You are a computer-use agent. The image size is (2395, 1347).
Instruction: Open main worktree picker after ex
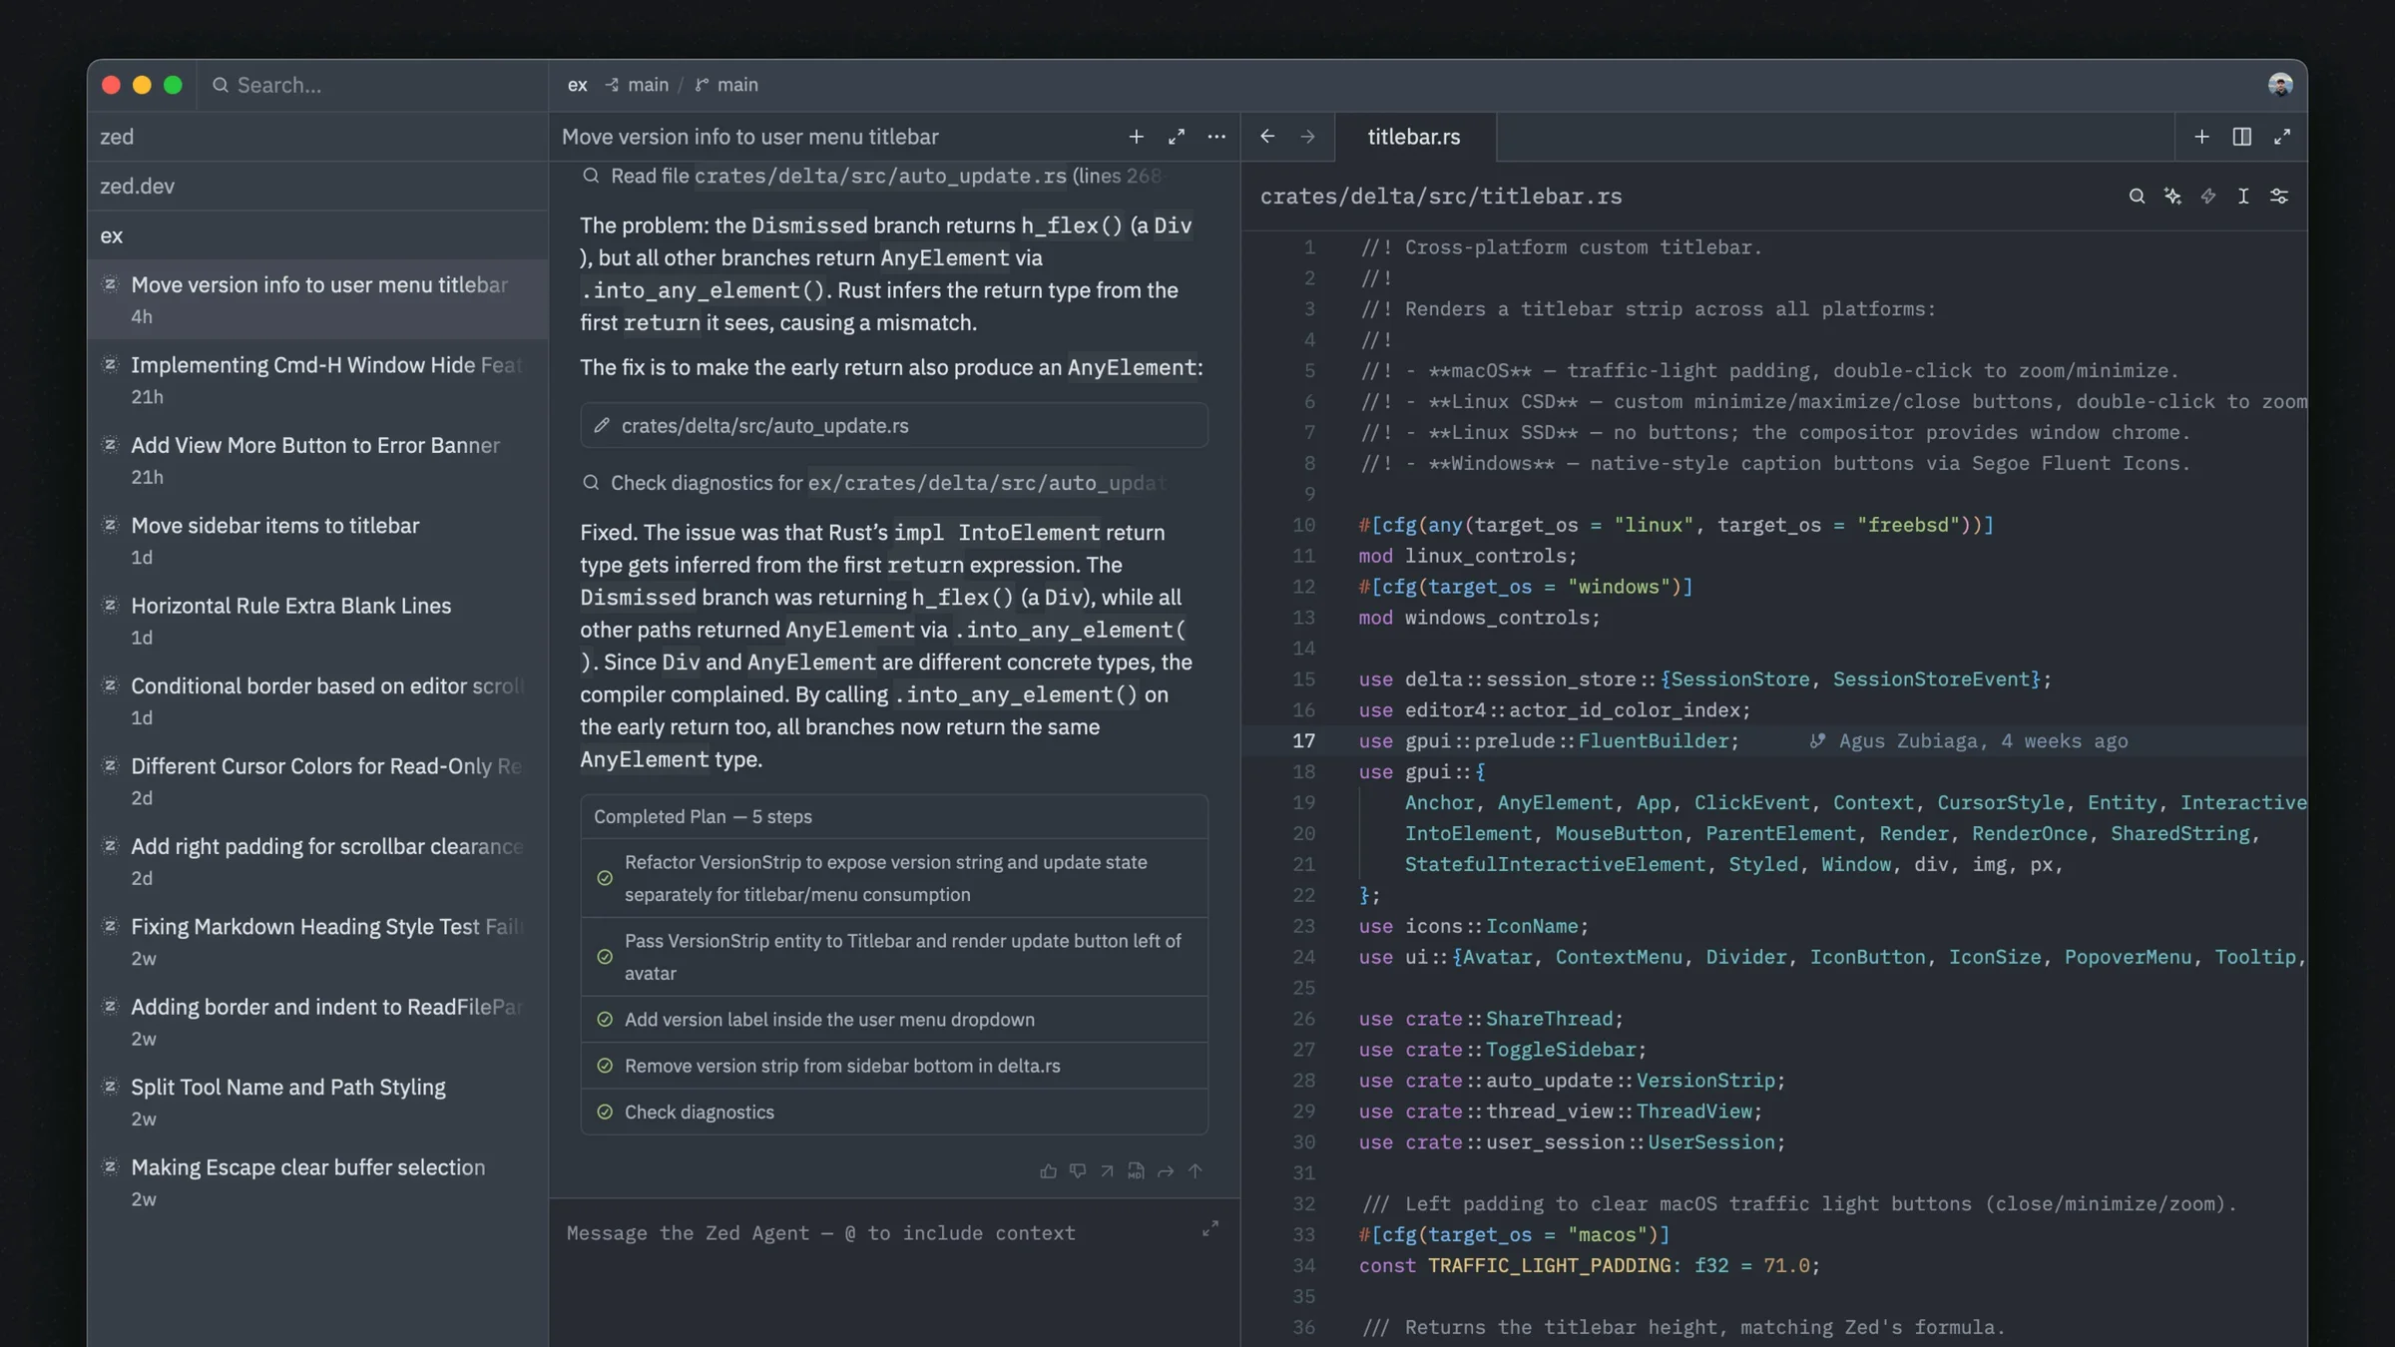click(x=637, y=85)
